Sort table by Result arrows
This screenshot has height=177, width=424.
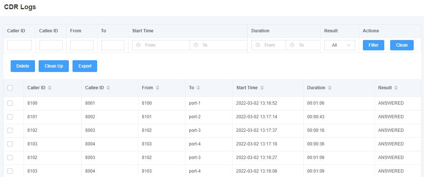click(x=396, y=88)
